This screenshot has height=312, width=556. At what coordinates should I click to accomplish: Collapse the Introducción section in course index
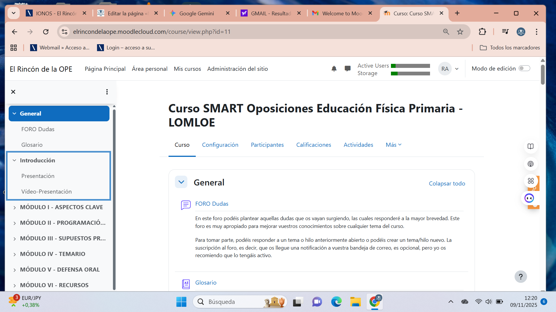(x=14, y=160)
